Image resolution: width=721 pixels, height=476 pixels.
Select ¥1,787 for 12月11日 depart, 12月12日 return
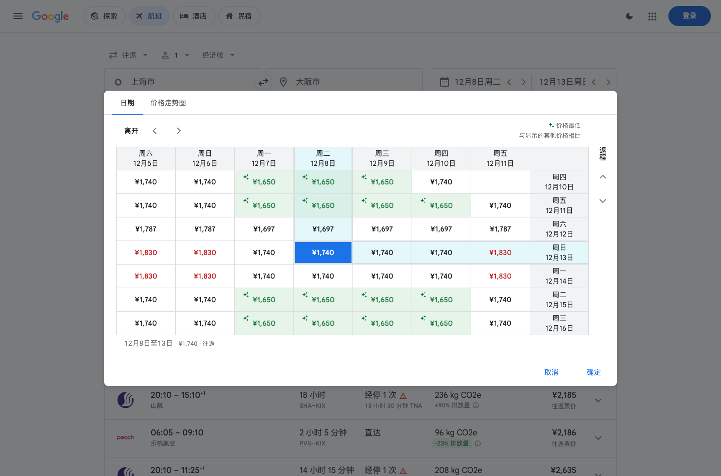pyautogui.click(x=500, y=229)
